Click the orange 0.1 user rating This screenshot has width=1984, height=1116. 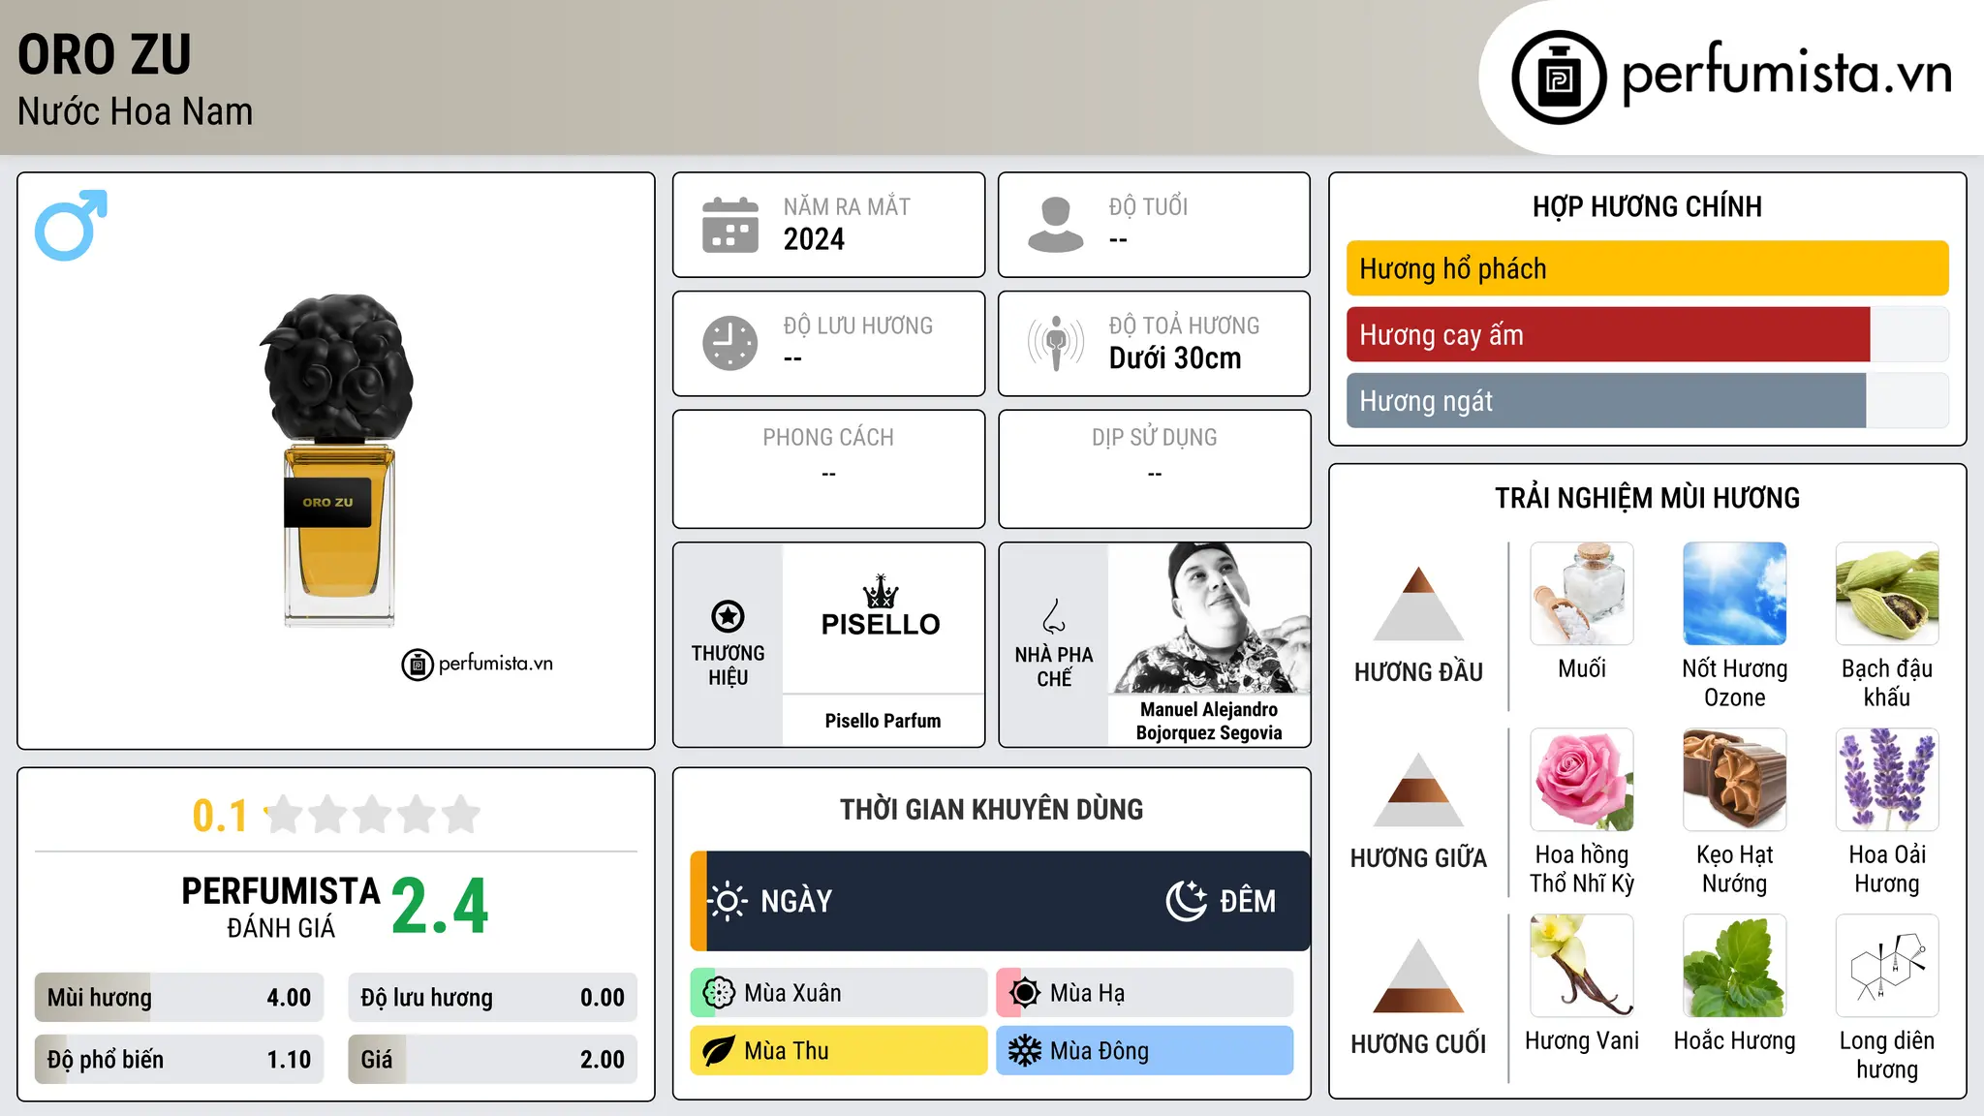[220, 816]
